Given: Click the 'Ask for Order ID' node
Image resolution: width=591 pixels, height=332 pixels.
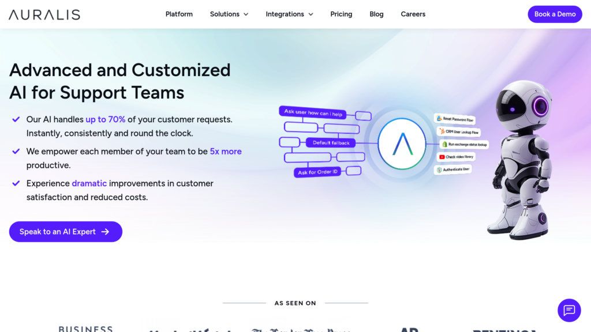Looking at the screenshot, I should point(317,172).
